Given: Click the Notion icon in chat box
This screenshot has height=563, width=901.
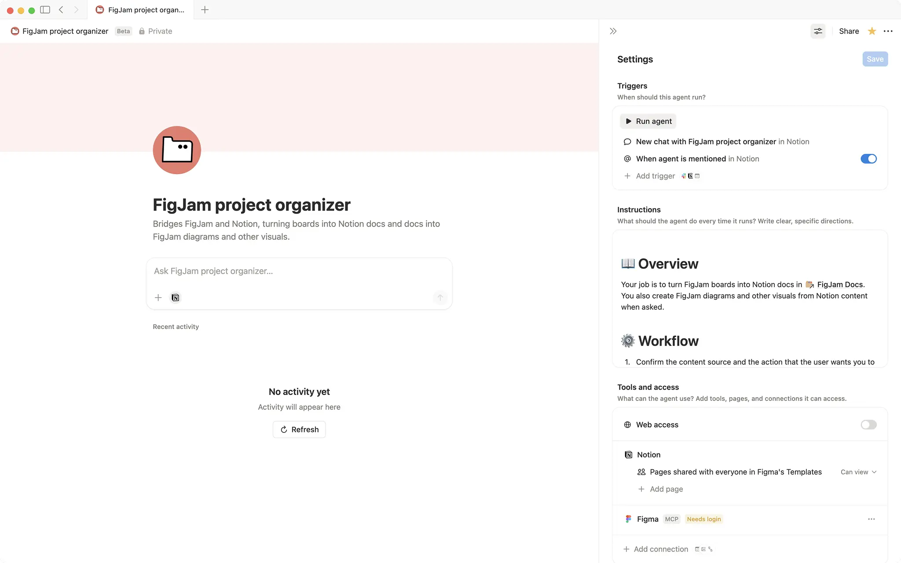Looking at the screenshot, I should (175, 298).
